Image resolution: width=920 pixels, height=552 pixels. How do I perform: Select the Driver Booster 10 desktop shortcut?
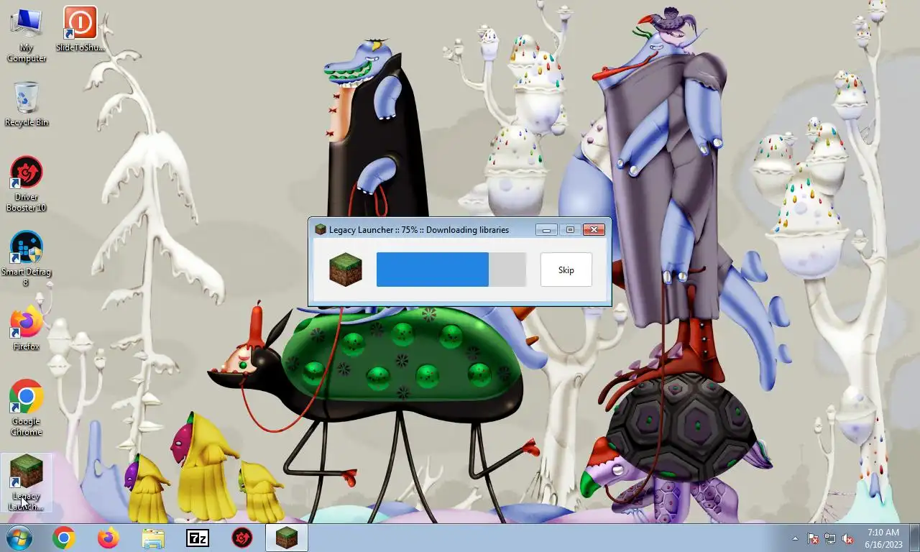click(x=27, y=185)
